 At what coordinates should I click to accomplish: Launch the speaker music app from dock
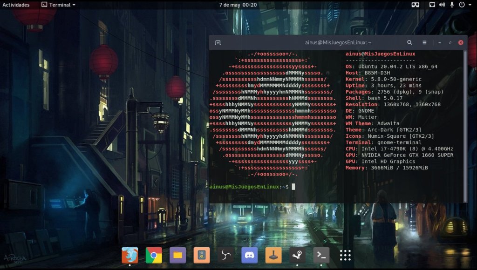pyautogui.click(x=202, y=255)
